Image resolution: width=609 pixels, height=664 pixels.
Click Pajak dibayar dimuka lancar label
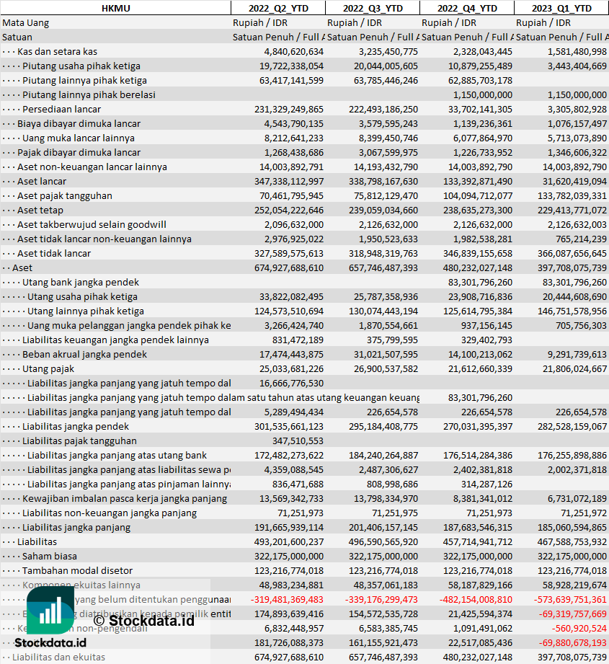coord(79,152)
